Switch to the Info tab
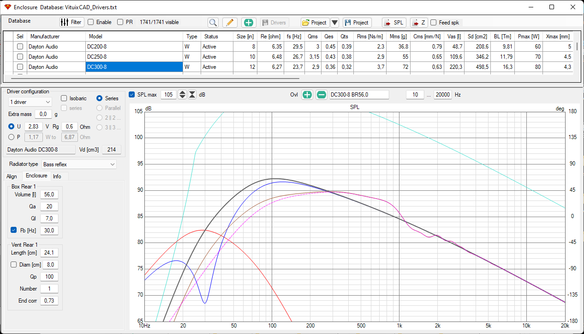This screenshot has width=584, height=334. pyautogui.click(x=57, y=176)
